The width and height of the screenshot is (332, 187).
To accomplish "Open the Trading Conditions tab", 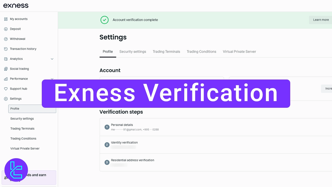I will tap(201, 52).
